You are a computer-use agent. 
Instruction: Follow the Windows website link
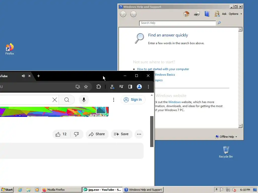click(x=174, y=102)
